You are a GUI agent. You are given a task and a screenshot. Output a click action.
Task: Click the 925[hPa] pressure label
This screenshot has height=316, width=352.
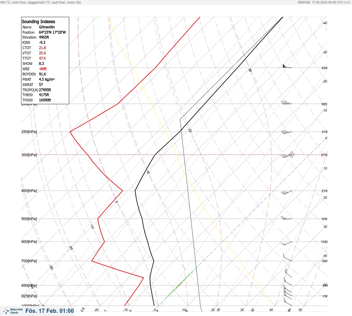click(29, 296)
